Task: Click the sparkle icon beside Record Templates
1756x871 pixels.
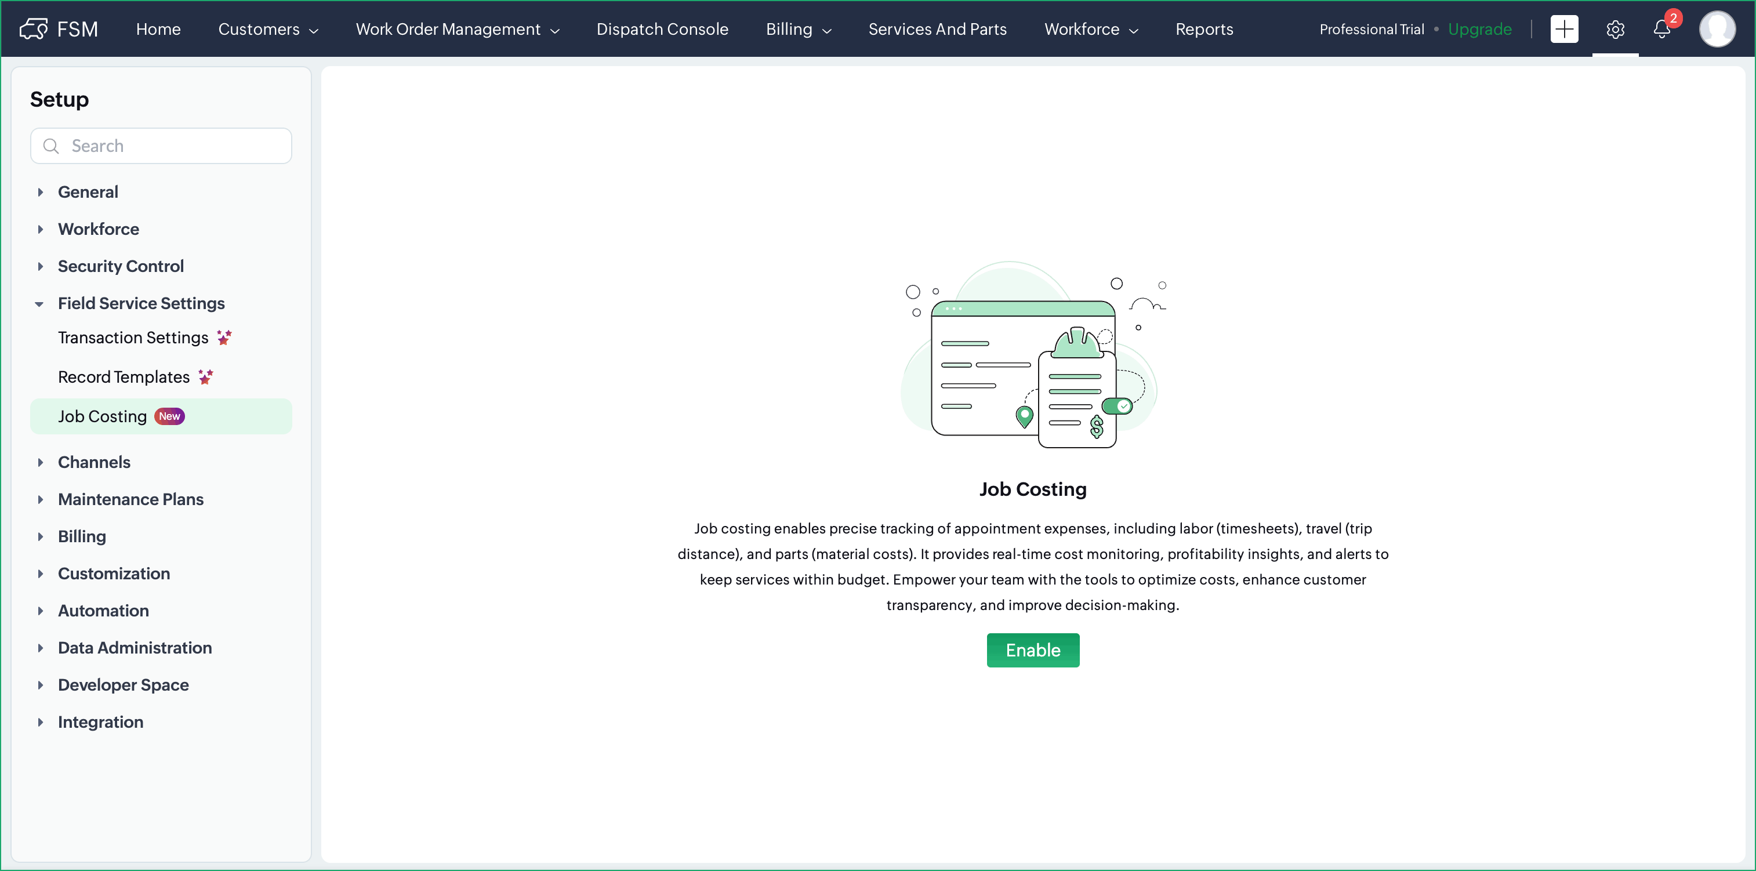Action: coord(206,376)
